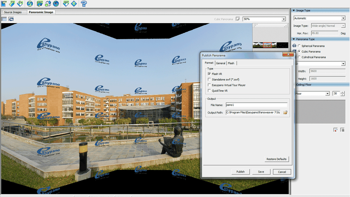350x197 pixels.
Task: Enable the QuickTime VR checkbox
Action: (x=209, y=91)
